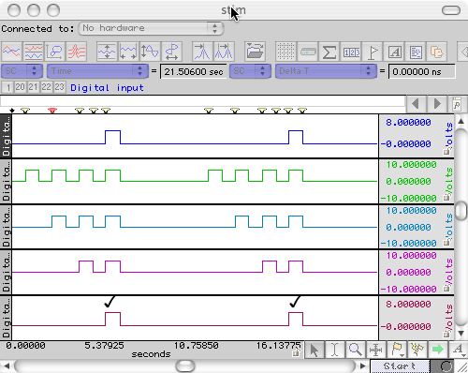Click the maroon channel Digita label

[6, 318]
